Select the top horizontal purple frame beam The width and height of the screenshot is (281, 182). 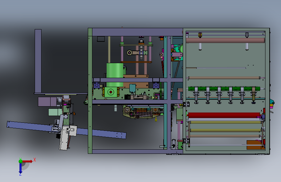(x=137, y=32)
